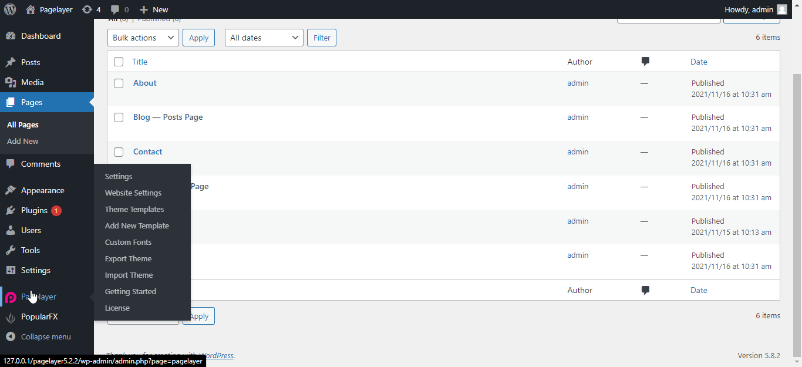This screenshot has width=802, height=367.
Task: Sort by comments column header icon
Action: [x=645, y=62]
